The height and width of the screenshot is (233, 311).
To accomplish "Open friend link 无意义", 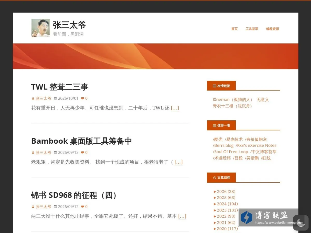I will coord(263,100).
